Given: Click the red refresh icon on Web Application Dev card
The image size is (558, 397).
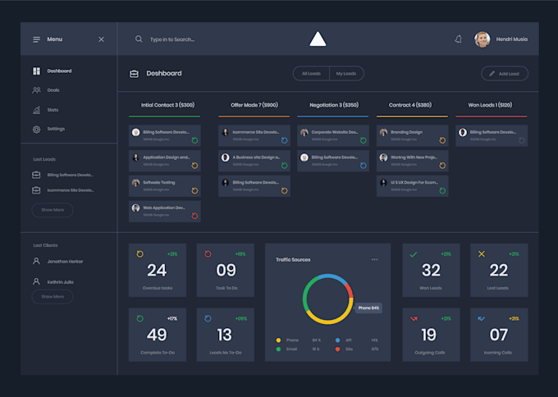Looking at the screenshot, I should click(x=194, y=216).
